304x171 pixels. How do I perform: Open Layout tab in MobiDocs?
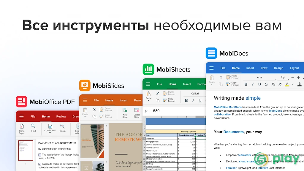(294, 68)
